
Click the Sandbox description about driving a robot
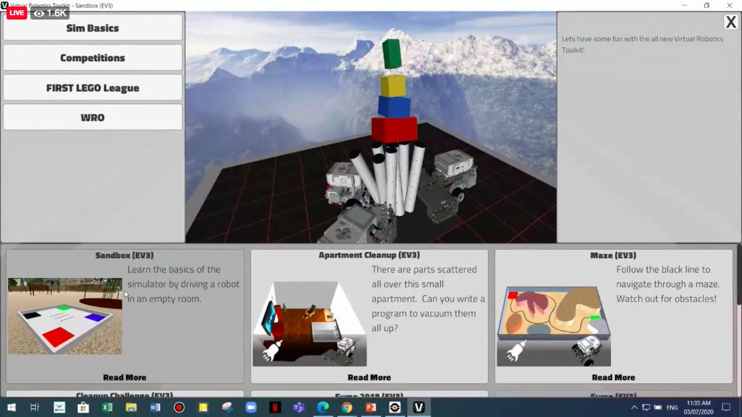tap(184, 284)
